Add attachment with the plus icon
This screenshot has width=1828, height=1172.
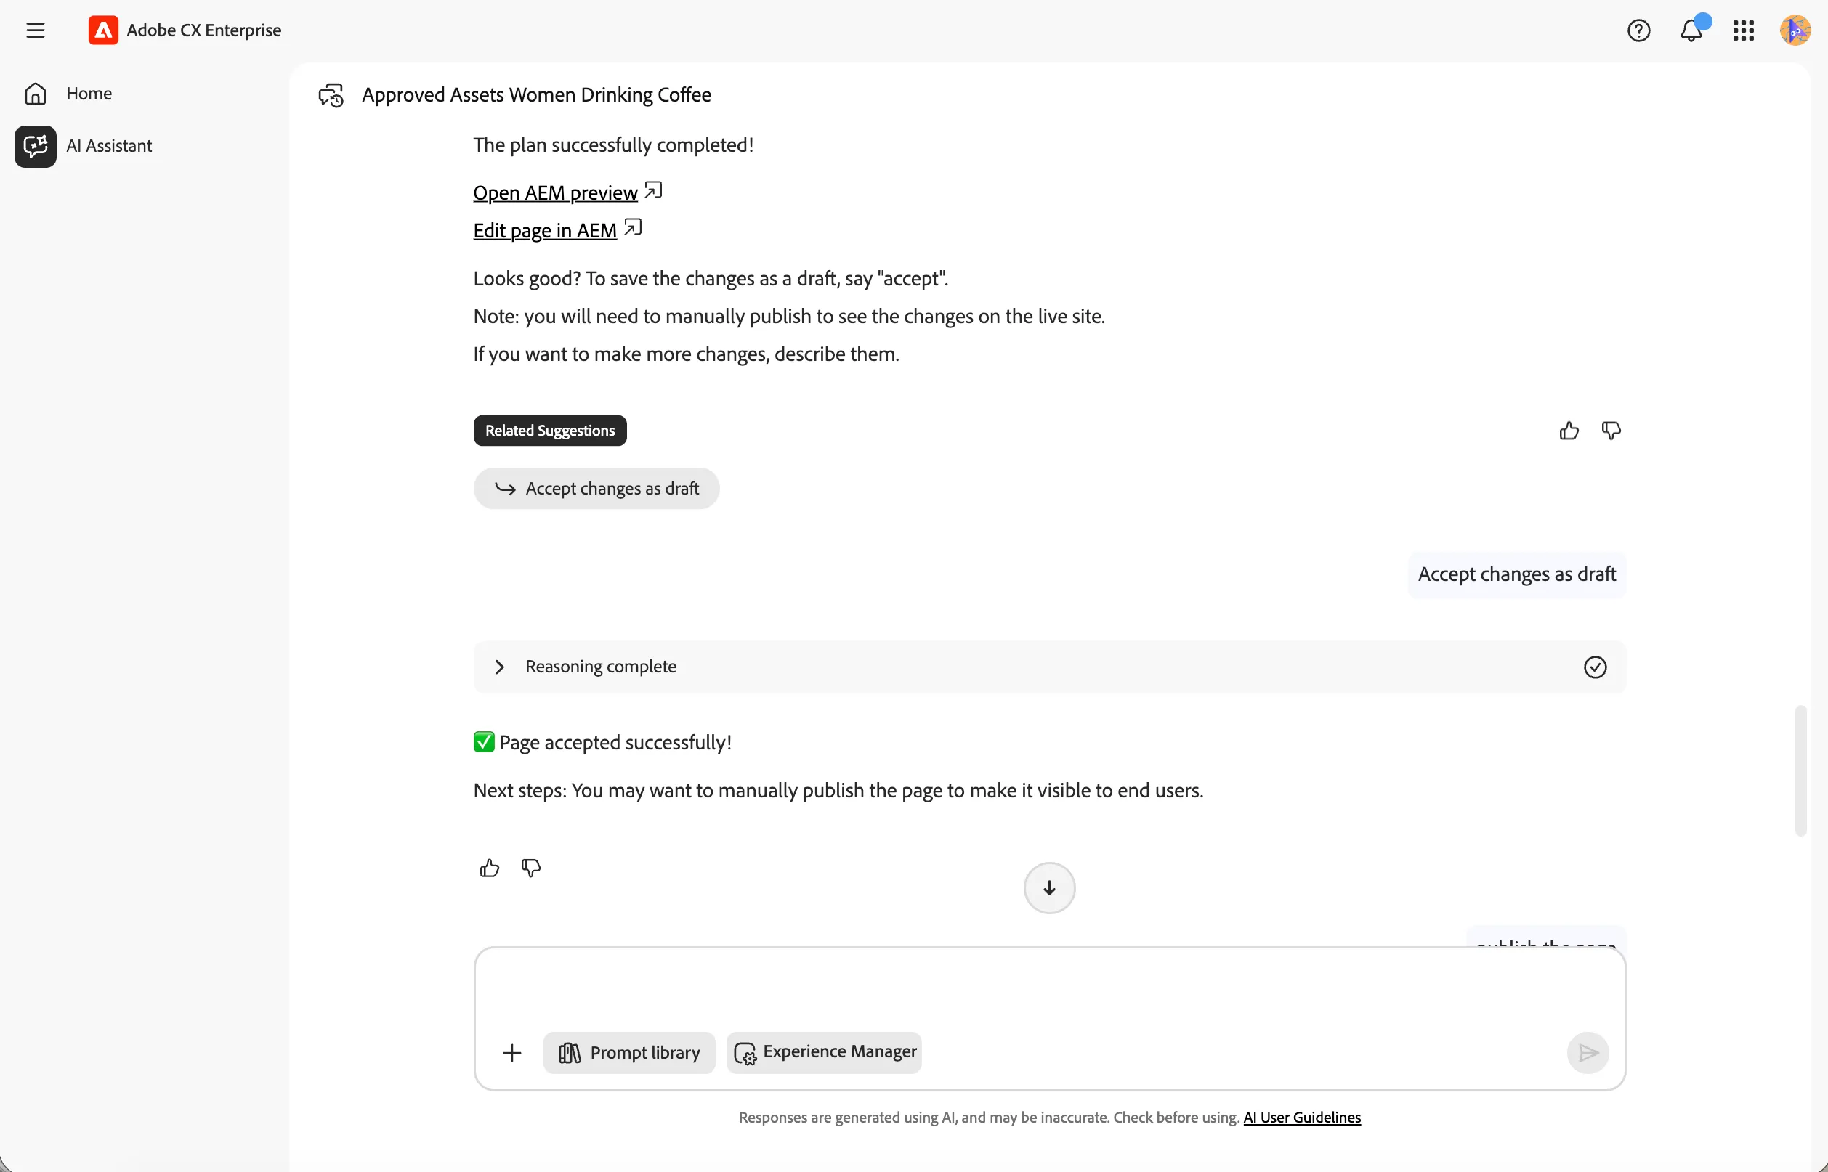[x=511, y=1052]
